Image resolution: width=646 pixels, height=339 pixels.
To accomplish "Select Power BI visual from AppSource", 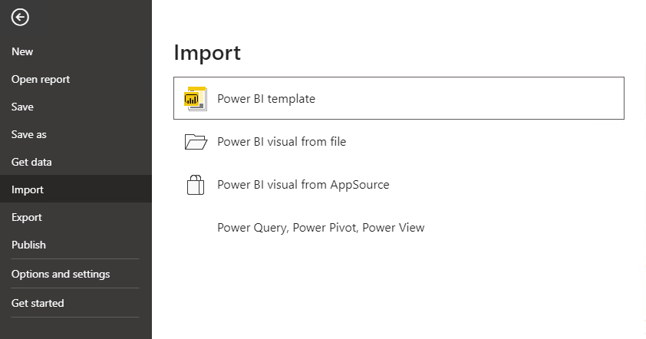I will pyautogui.click(x=303, y=185).
